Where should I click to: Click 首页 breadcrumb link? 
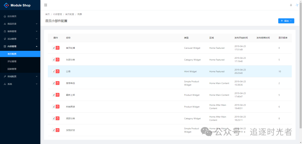[x=47, y=14]
